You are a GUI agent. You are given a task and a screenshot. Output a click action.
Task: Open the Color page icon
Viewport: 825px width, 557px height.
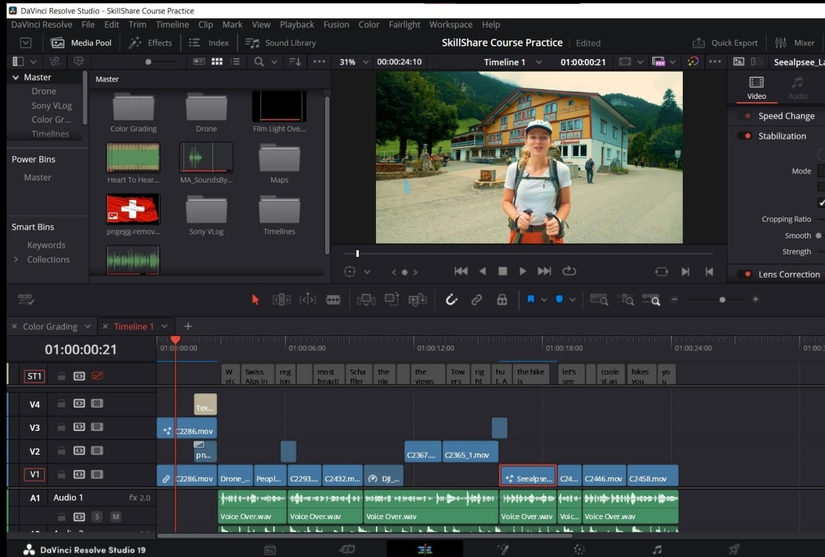(580, 550)
